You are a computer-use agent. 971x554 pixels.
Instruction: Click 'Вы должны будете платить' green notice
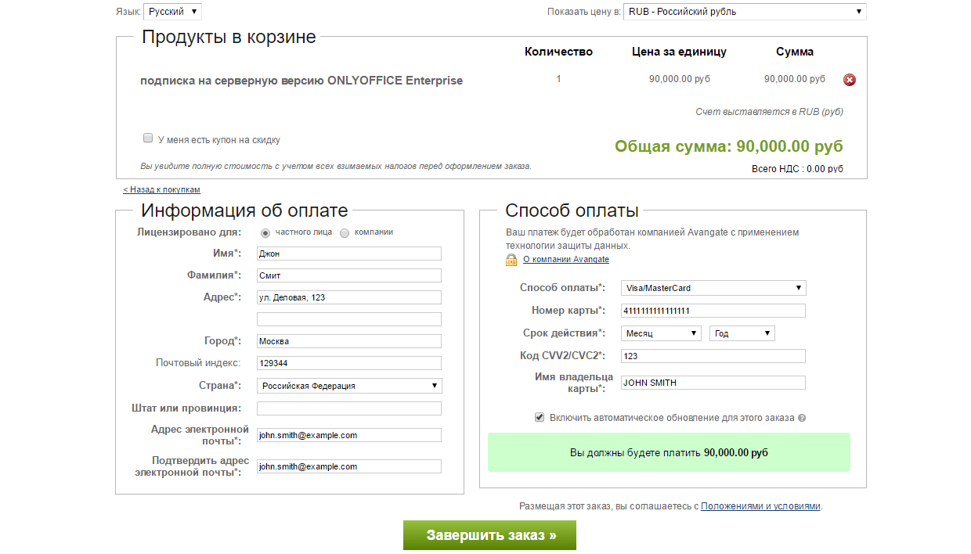[x=669, y=452]
